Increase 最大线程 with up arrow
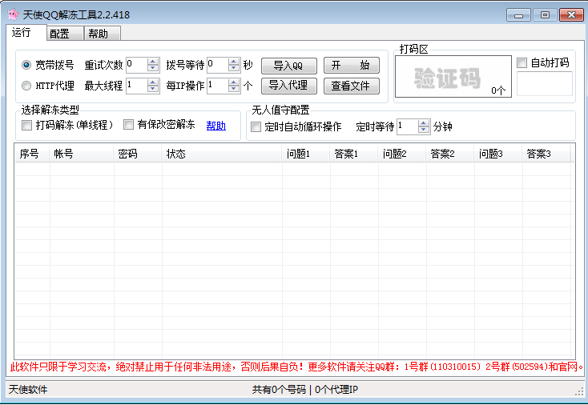Image resolution: width=588 pixels, height=405 pixels. (x=153, y=82)
